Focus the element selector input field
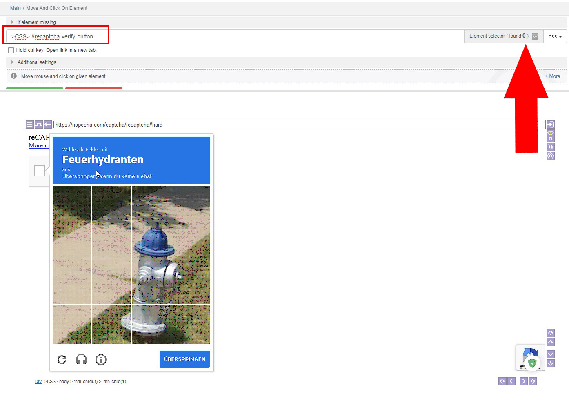This screenshot has width=569, height=407. tap(245, 36)
